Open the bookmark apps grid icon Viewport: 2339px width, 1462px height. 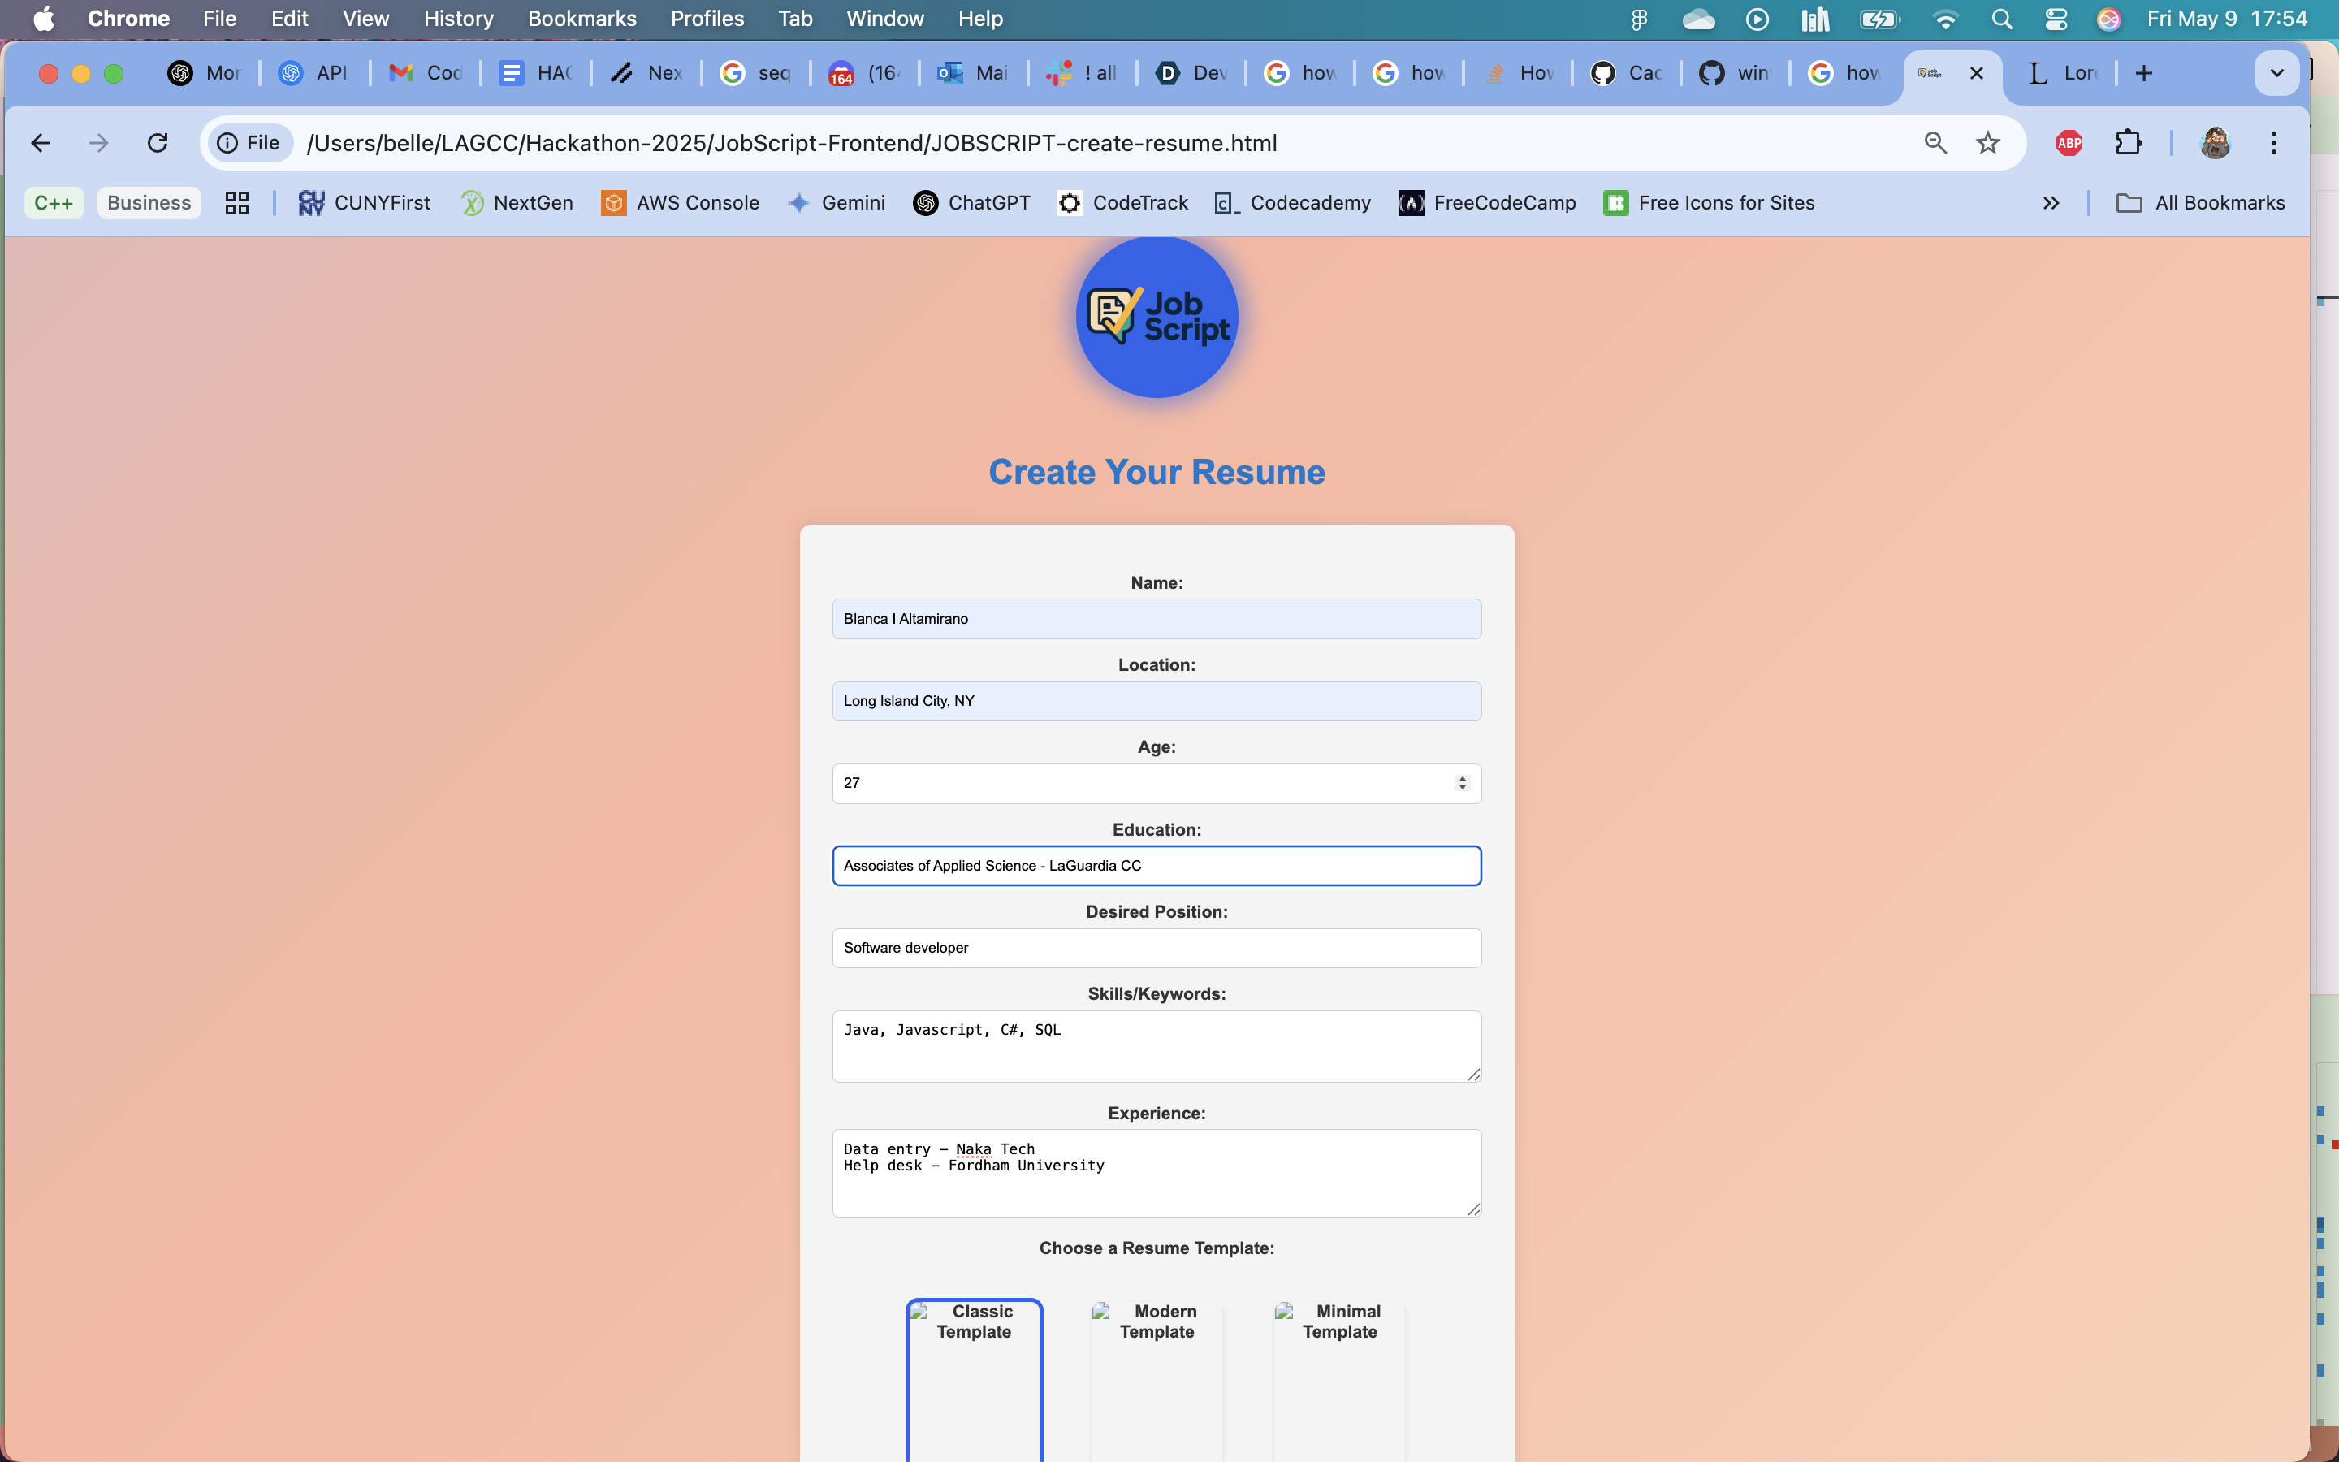(237, 203)
